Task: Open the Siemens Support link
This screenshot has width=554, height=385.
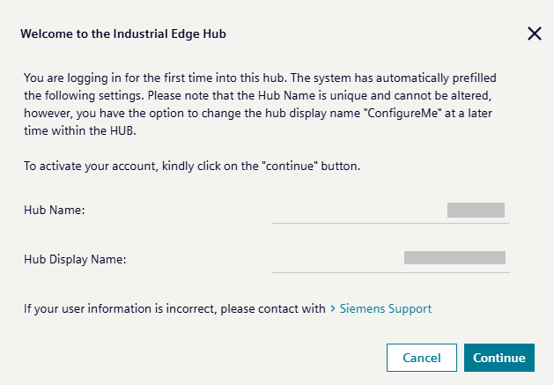Action: point(385,309)
